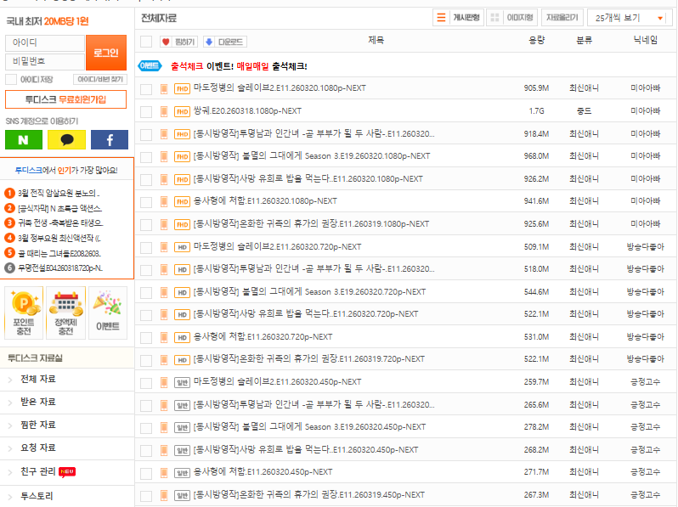The image size is (678, 507).
Task: Check the 마도정병의 슬레이브2 450p row checkbox
Action: click(x=146, y=382)
